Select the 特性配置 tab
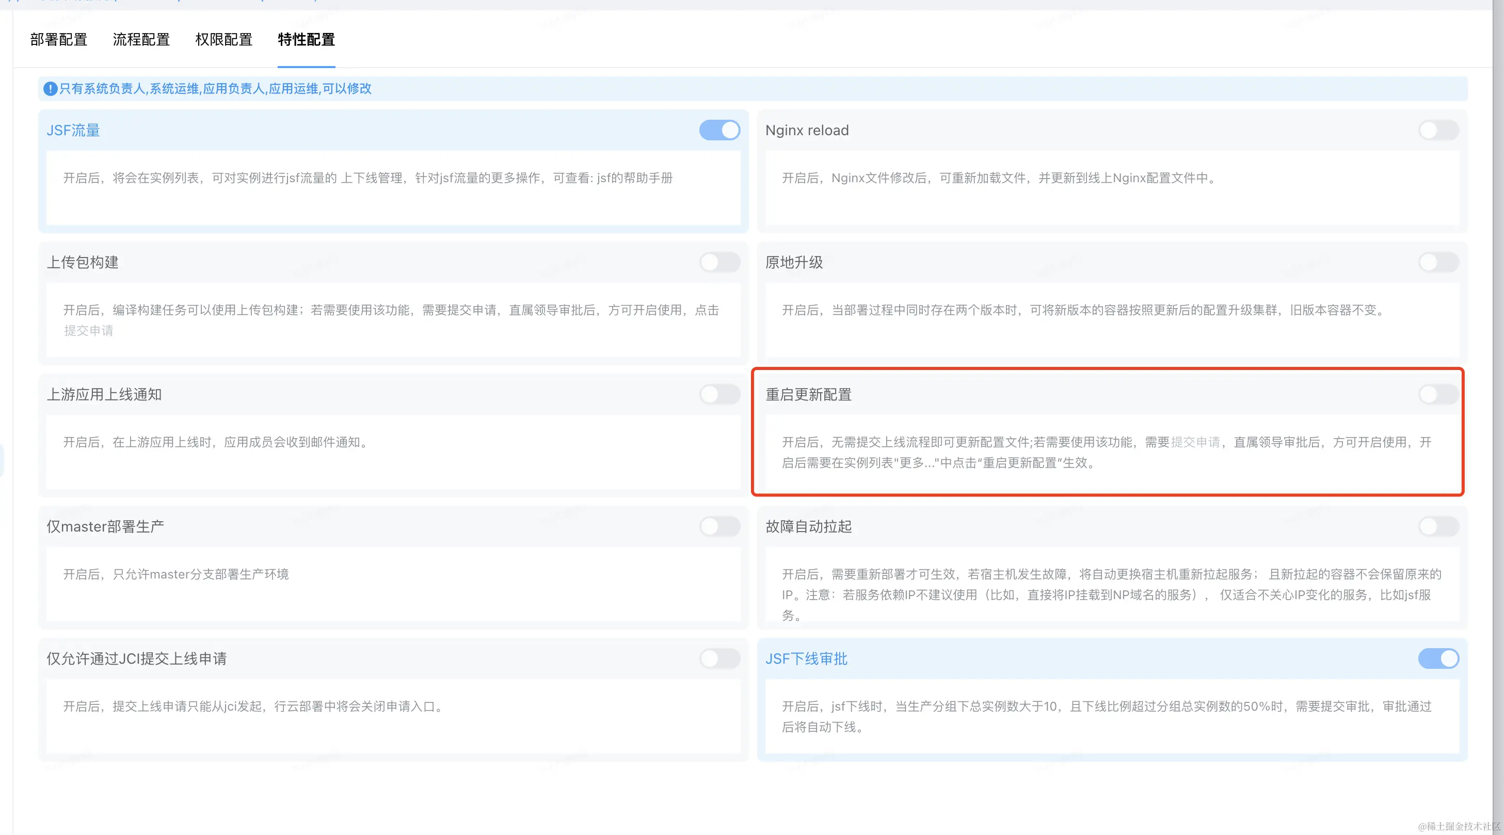Screen dimensions: 1504x835 click(306, 40)
